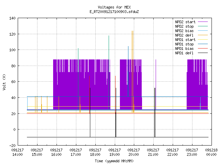The height and width of the screenshot is (164, 218).
Task: Click black NPD1 defl double spike near 21:00
Action: click(155, 112)
